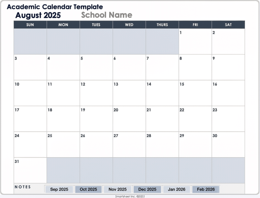260x198 pixels.
Task: Select the Dec 2025 tab
Action: (147, 189)
